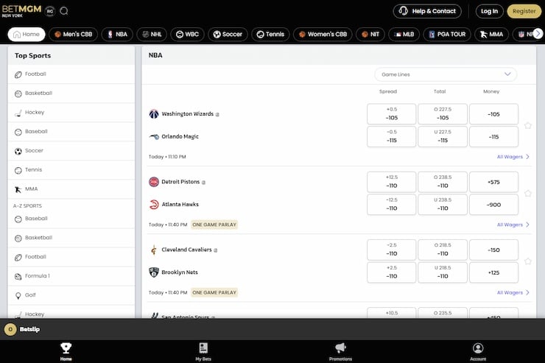Switch to the Men's CBB tab
545x363 pixels.
(x=74, y=35)
